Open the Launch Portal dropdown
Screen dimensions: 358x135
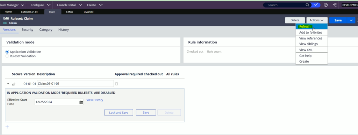tap(70, 5)
